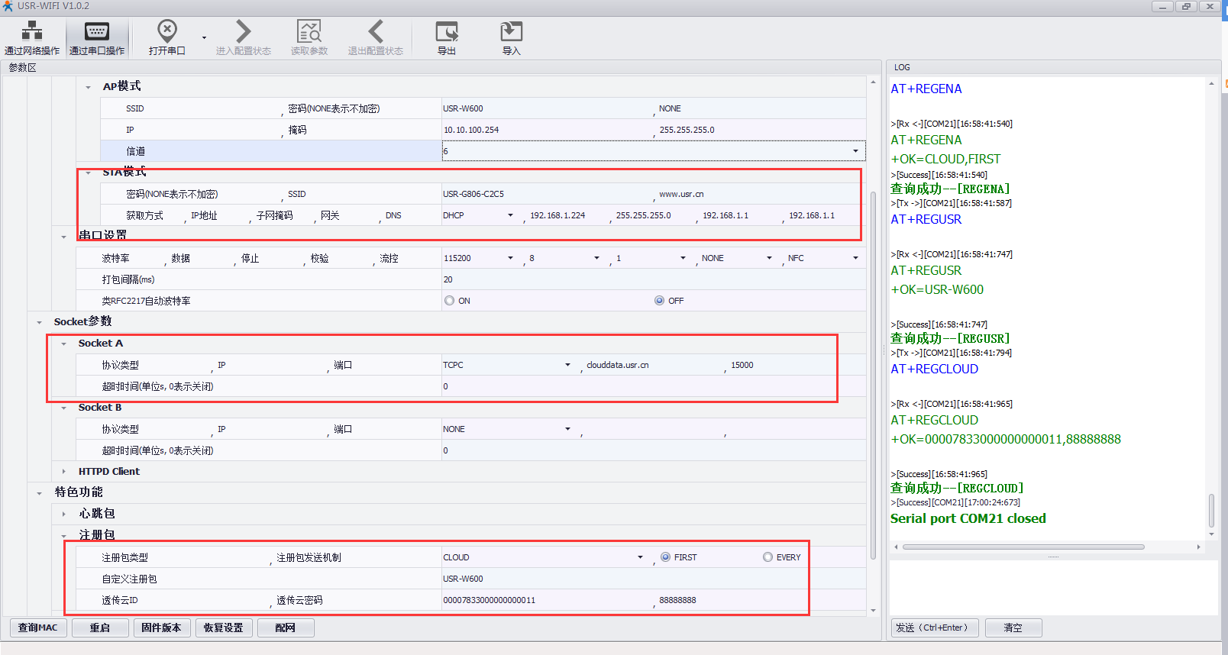Edit transparent cloud password 88888888
The height and width of the screenshot is (655, 1228).
[761, 600]
